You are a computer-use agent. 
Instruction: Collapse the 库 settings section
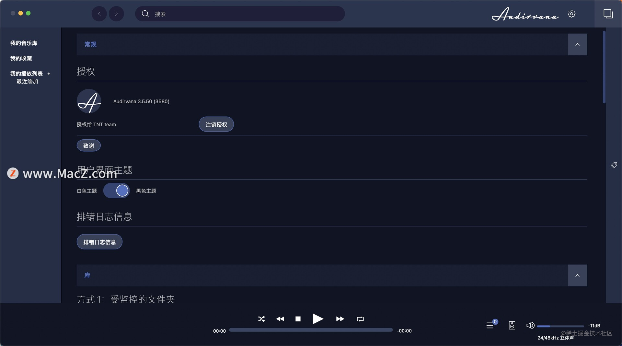point(578,275)
